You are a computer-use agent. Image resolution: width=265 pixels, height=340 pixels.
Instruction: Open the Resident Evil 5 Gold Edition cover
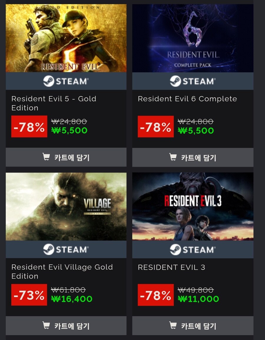point(66,38)
